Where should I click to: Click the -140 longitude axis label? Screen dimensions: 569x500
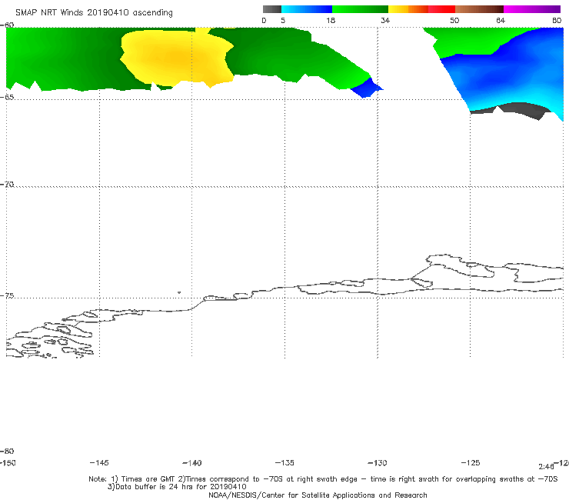[x=192, y=463]
